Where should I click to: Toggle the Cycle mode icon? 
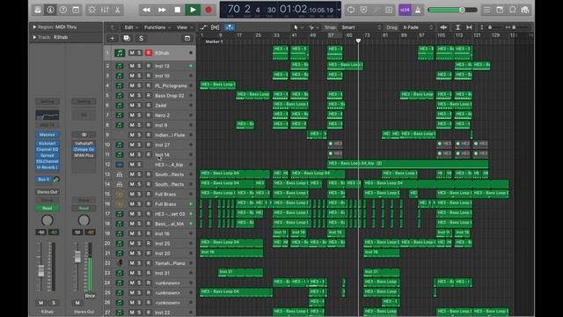351,10
